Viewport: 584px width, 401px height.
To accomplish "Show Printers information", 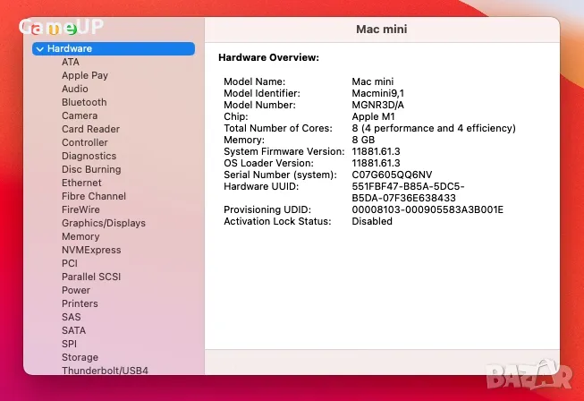I will point(80,303).
